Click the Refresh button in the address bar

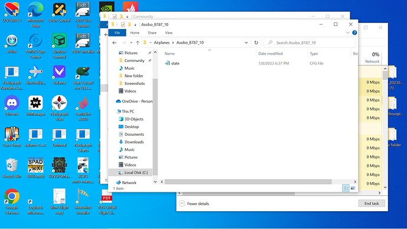coord(256,42)
